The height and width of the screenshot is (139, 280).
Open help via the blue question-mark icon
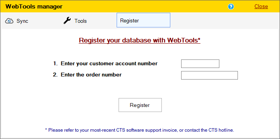coord(231,7)
